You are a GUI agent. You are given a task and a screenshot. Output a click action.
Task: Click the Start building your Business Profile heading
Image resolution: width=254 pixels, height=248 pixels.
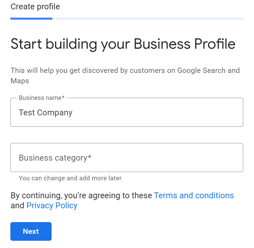click(123, 44)
